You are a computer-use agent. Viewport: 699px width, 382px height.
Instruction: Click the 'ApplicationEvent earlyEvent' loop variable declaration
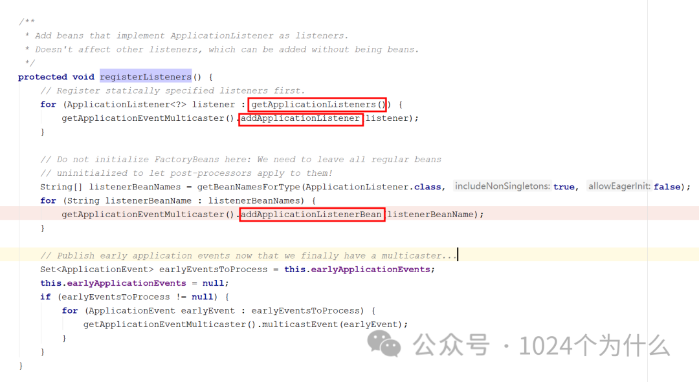click(x=161, y=311)
